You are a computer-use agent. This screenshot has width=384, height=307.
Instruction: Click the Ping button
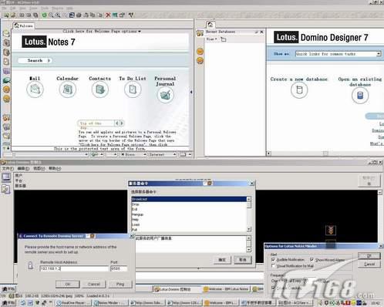coord(120,284)
